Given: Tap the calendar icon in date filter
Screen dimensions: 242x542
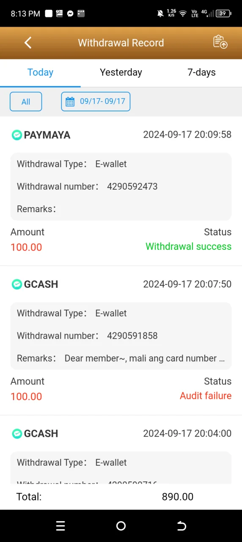Looking at the screenshot, I should point(70,102).
